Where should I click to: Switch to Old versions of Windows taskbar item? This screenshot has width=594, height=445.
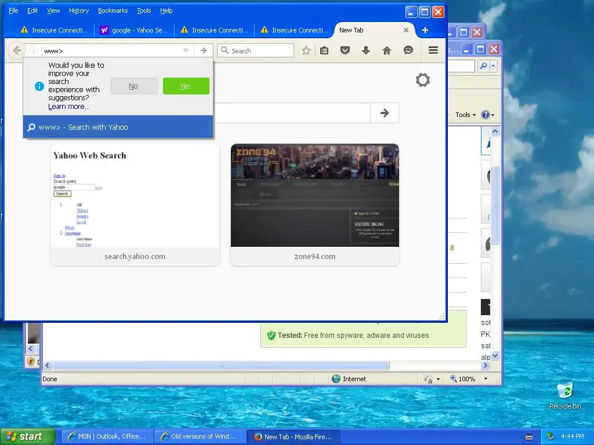[x=200, y=436]
